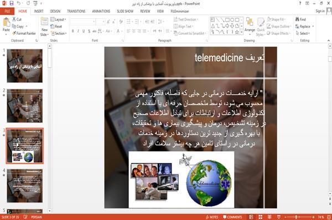Click the zoom slider handle
The width and height of the screenshot is (332, 220).
coord(296,217)
